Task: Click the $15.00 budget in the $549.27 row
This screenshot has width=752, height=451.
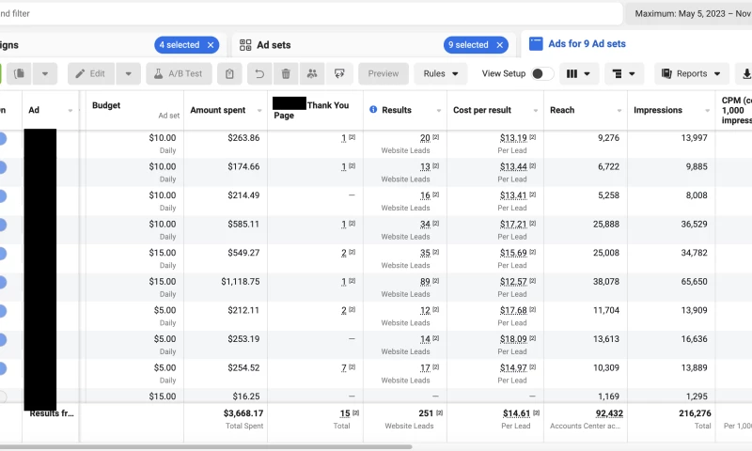Action: pos(162,253)
